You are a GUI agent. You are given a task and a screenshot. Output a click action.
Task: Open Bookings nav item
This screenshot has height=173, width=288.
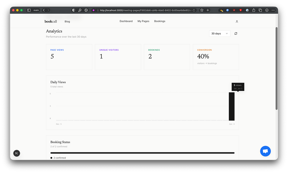click(x=160, y=21)
